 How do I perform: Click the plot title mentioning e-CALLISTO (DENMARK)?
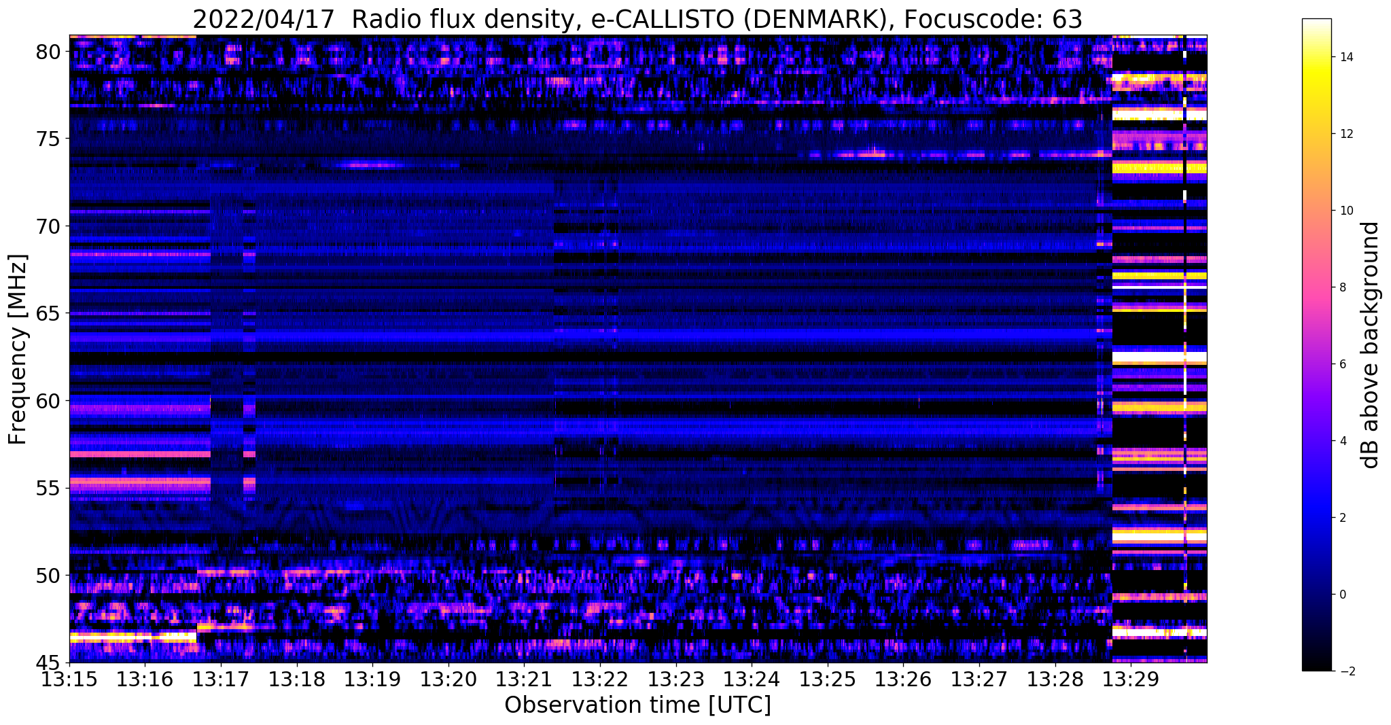pyautogui.click(x=637, y=19)
